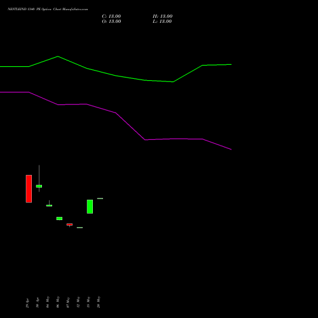This screenshot has width=318, height=318.
Task: Click the '12 May' date axis label
Action: pyautogui.click(x=78, y=302)
